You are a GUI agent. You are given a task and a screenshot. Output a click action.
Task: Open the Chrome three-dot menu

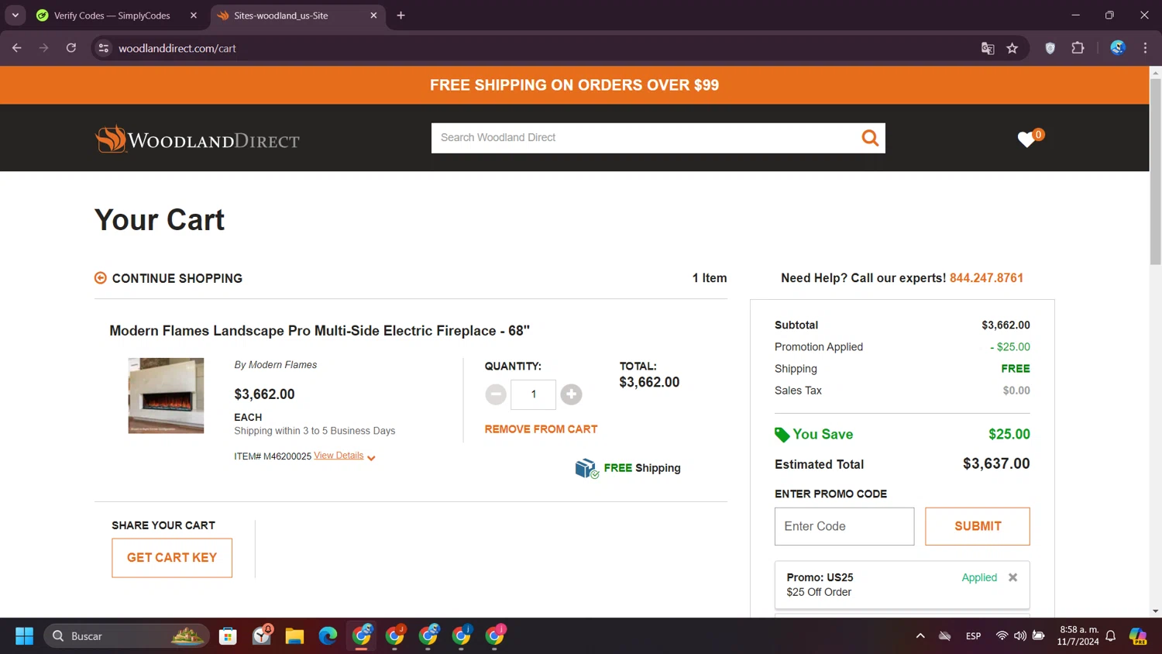pos(1145,48)
